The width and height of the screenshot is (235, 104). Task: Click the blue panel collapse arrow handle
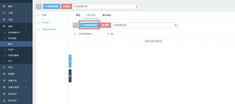70,61
